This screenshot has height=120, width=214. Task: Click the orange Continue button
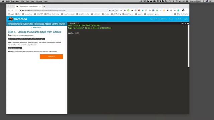[x=51, y=57]
